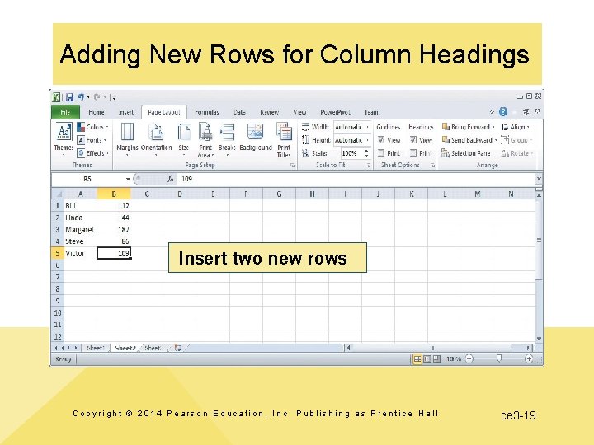
Task: Click the Undo icon in quick access toolbar
Action: (80, 97)
